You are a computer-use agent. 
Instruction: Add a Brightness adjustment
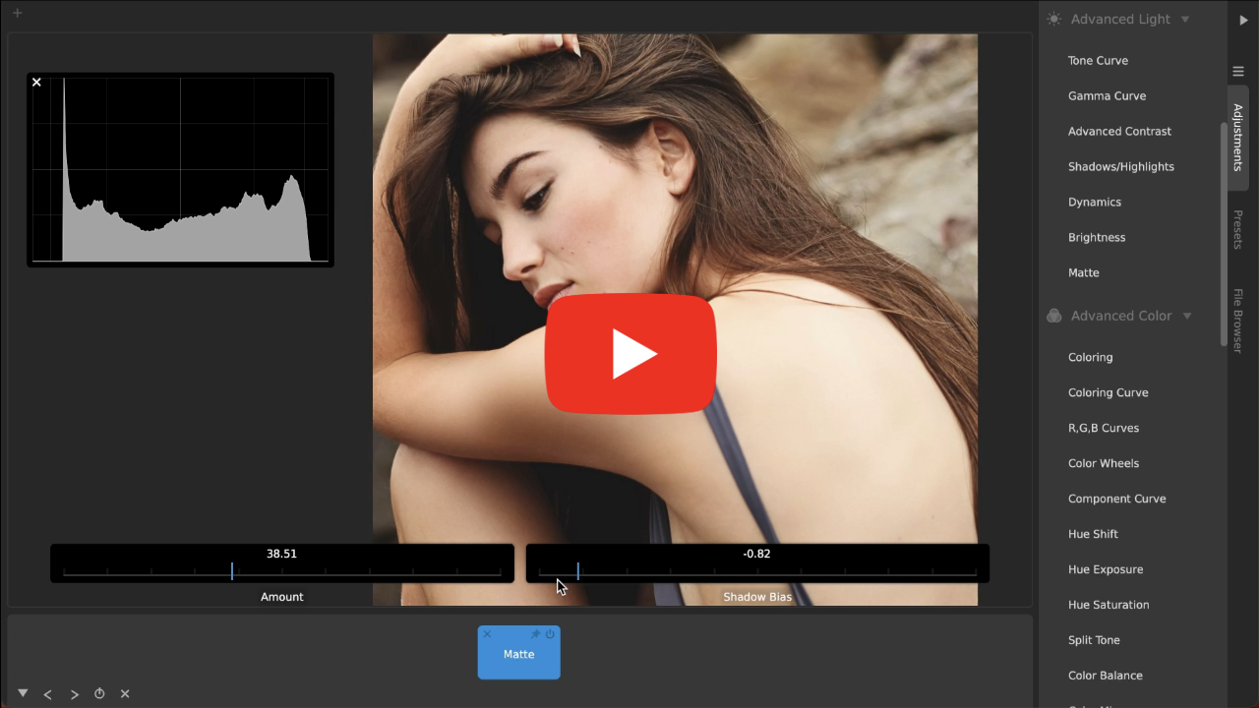pos(1097,237)
